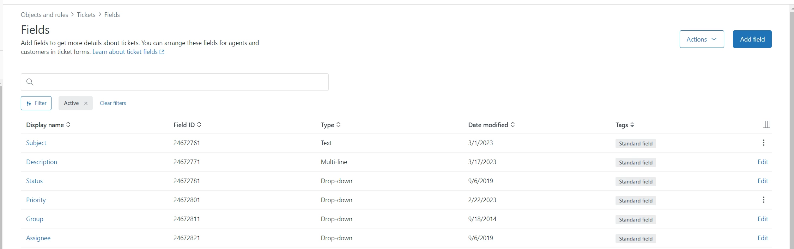Click the Active filter tag label
Image resolution: width=794 pixels, height=249 pixels.
71,103
